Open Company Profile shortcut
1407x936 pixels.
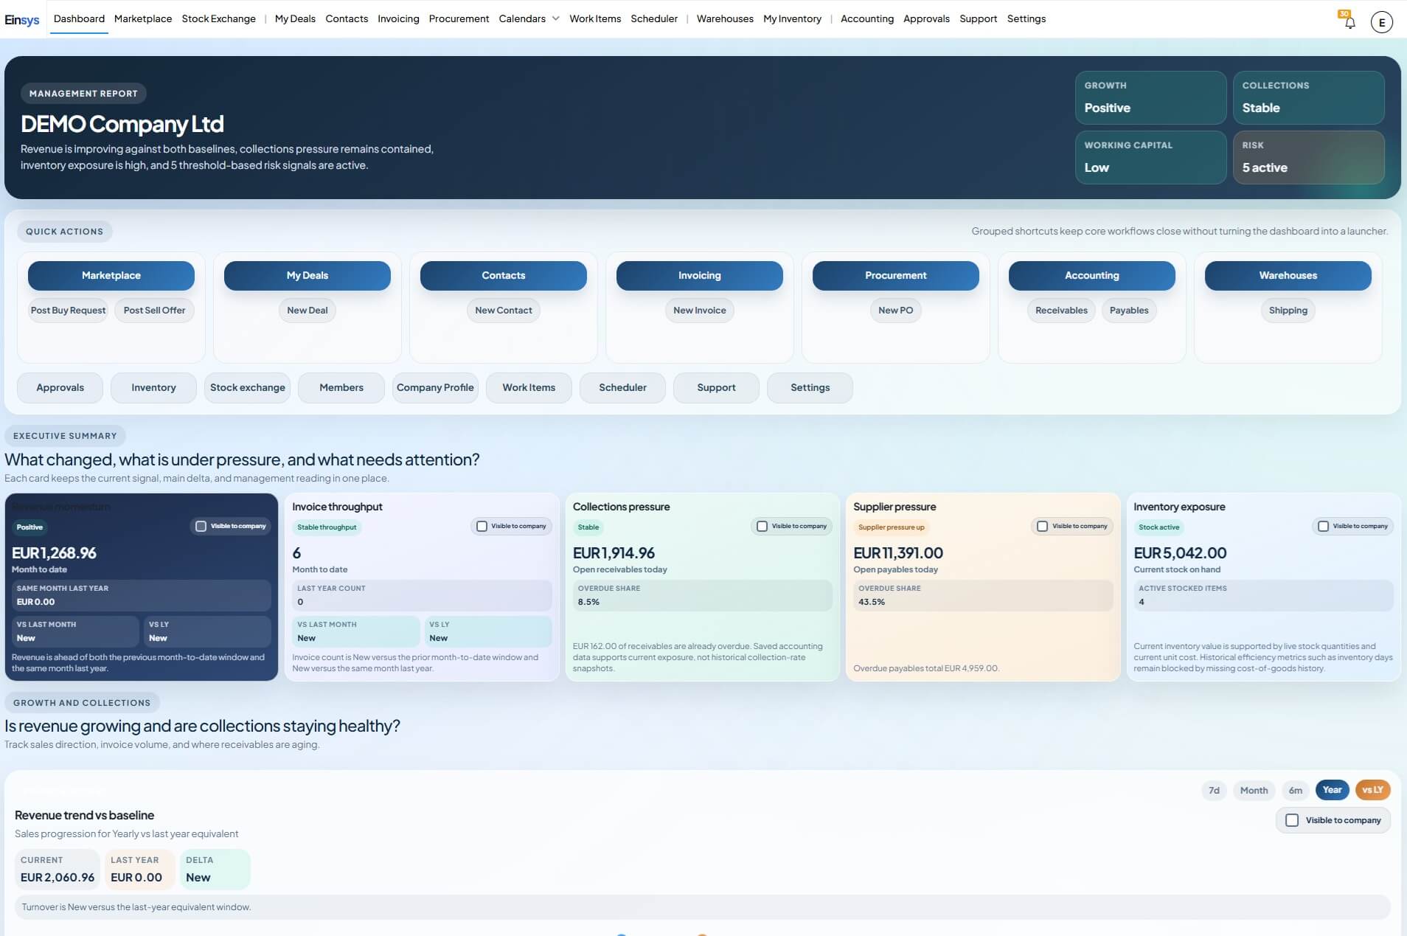[x=435, y=388]
